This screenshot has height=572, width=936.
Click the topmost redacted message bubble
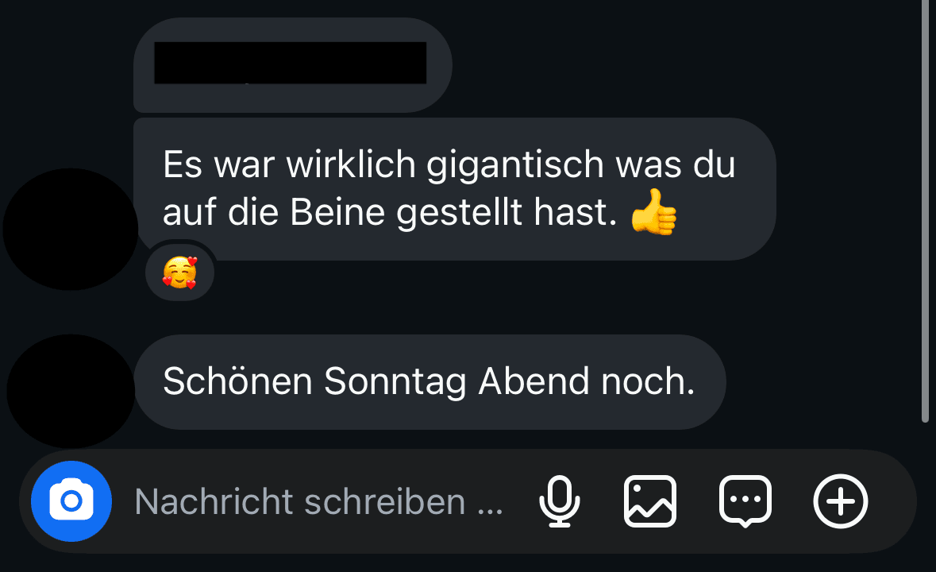(x=292, y=65)
